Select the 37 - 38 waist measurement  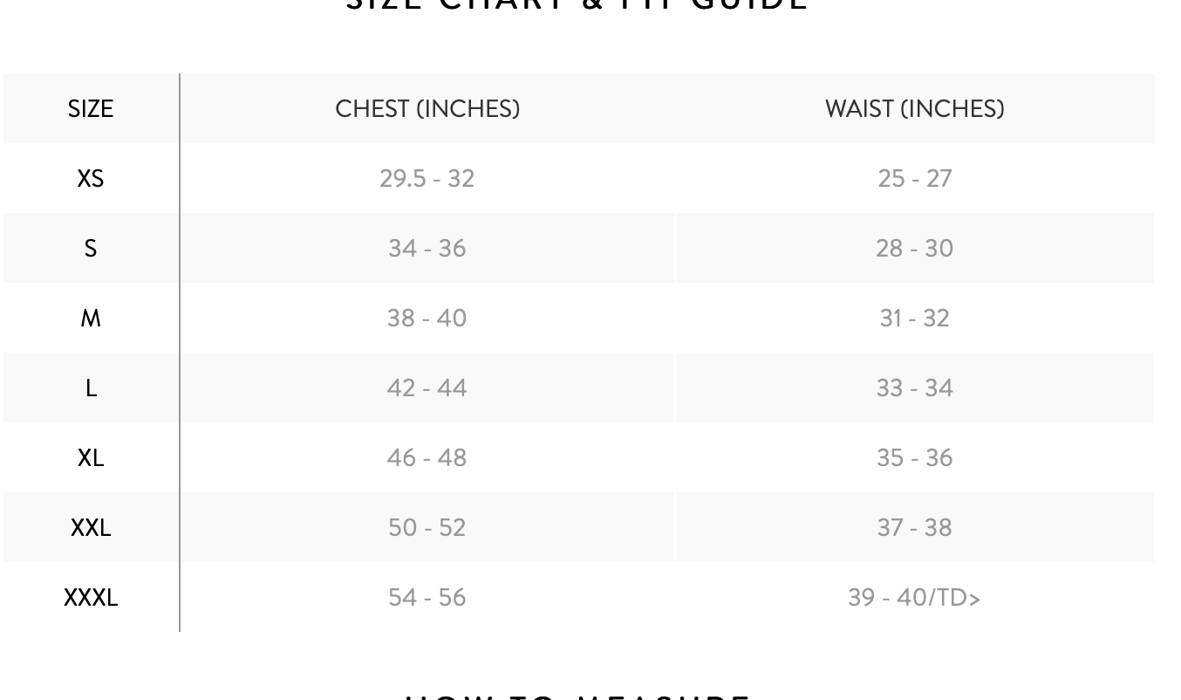914,528
